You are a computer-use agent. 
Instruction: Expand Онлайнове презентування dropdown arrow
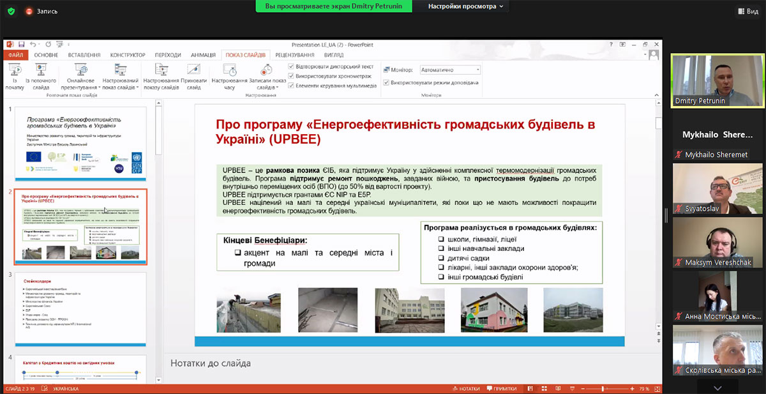[100, 87]
